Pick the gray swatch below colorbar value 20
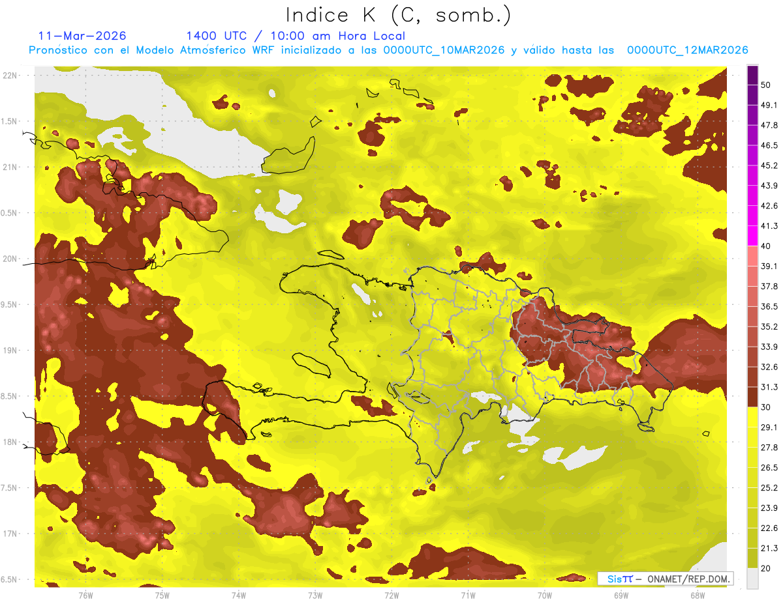The width and height of the screenshot is (783, 604). point(752,578)
